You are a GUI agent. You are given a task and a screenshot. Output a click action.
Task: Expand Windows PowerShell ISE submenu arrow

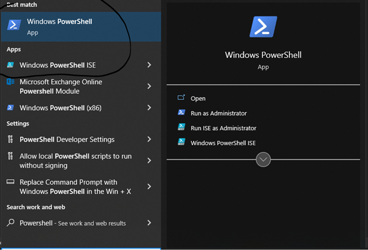coord(149,65)
